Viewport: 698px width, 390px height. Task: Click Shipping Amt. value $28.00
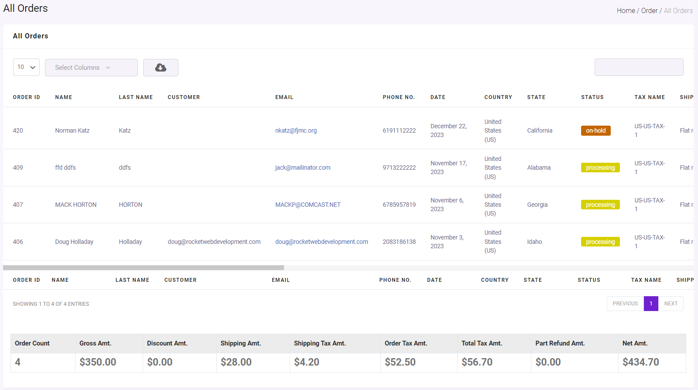coord(236,362)
